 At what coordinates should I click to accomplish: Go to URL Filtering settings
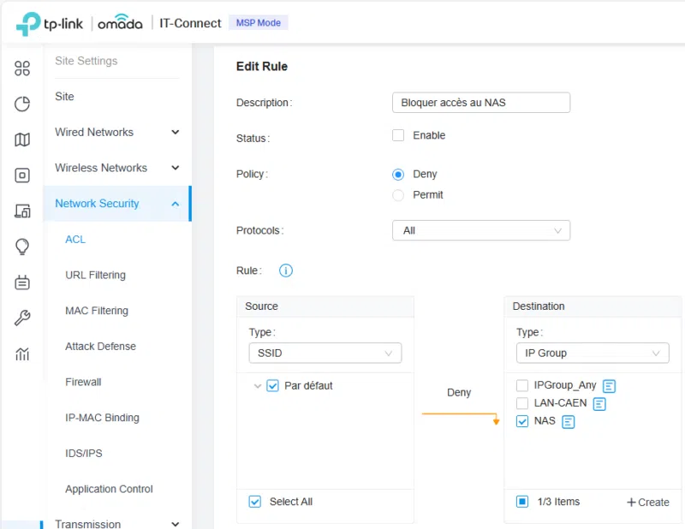point(95,275)
